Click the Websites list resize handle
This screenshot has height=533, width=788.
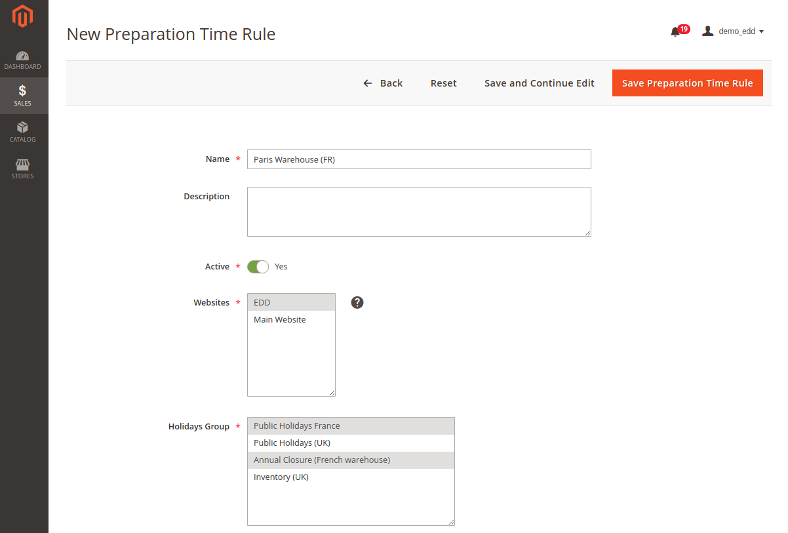pyautogui.click(x=332, y=393)
